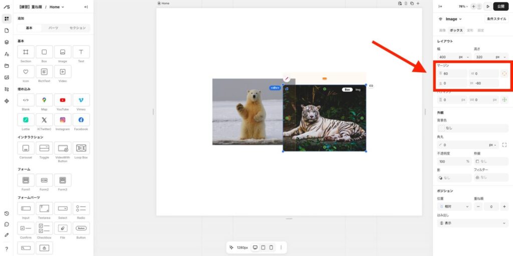The height and width of the screenshot is (256, 513).
Task: Open the 背景色 background color field
Action: [472, 128]
